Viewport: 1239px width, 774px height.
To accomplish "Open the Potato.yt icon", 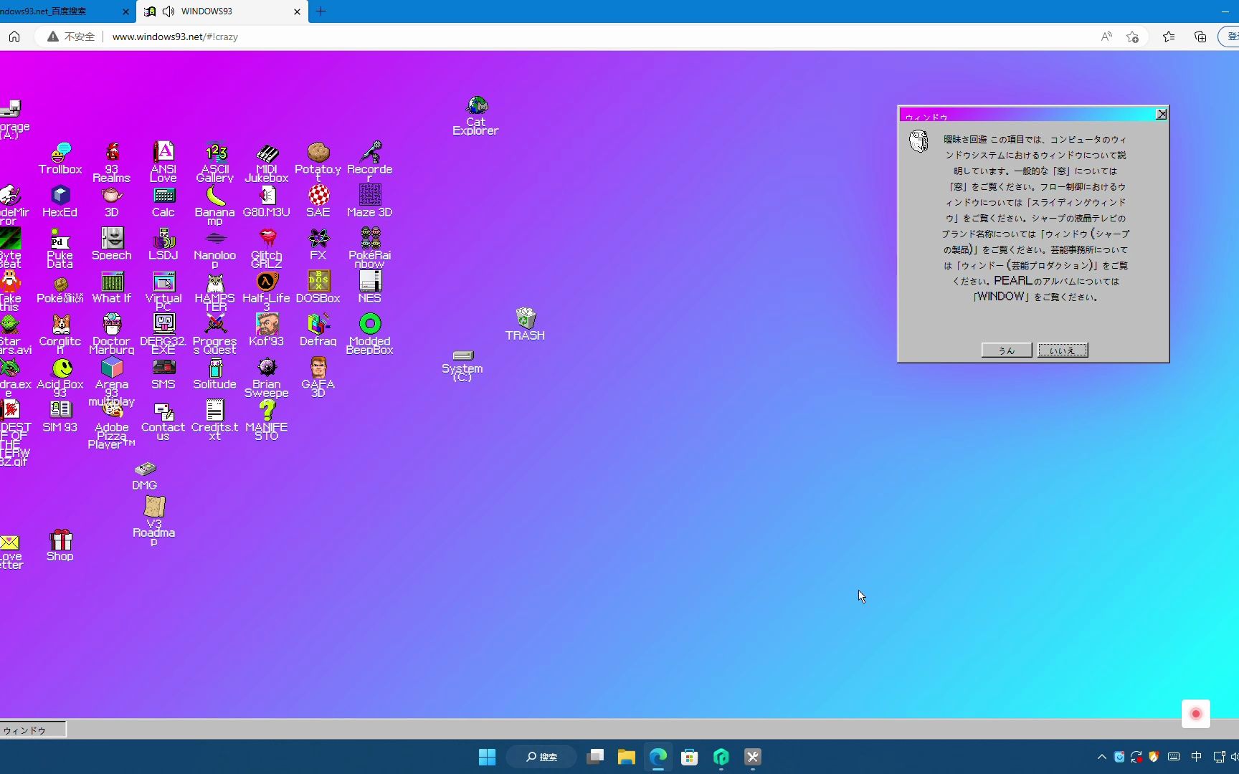I will pyautogui.click(x=318, y=162).
